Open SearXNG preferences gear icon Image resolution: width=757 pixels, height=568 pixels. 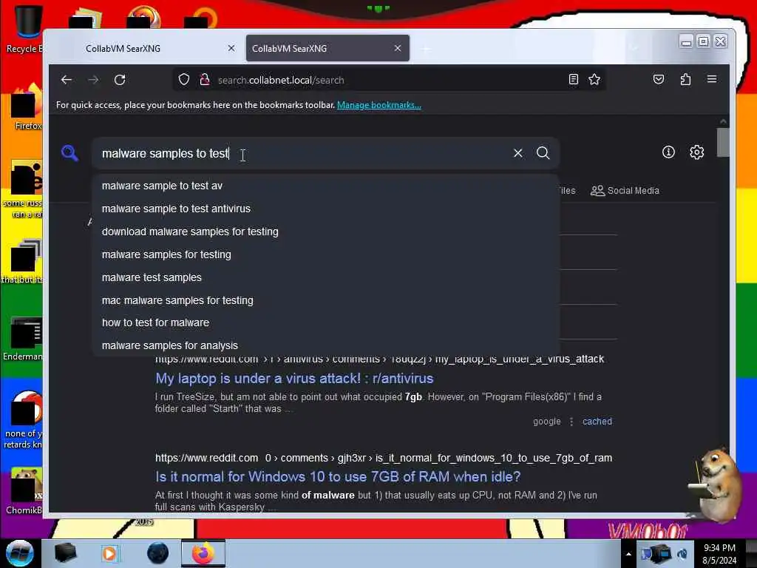pos(696,152)
